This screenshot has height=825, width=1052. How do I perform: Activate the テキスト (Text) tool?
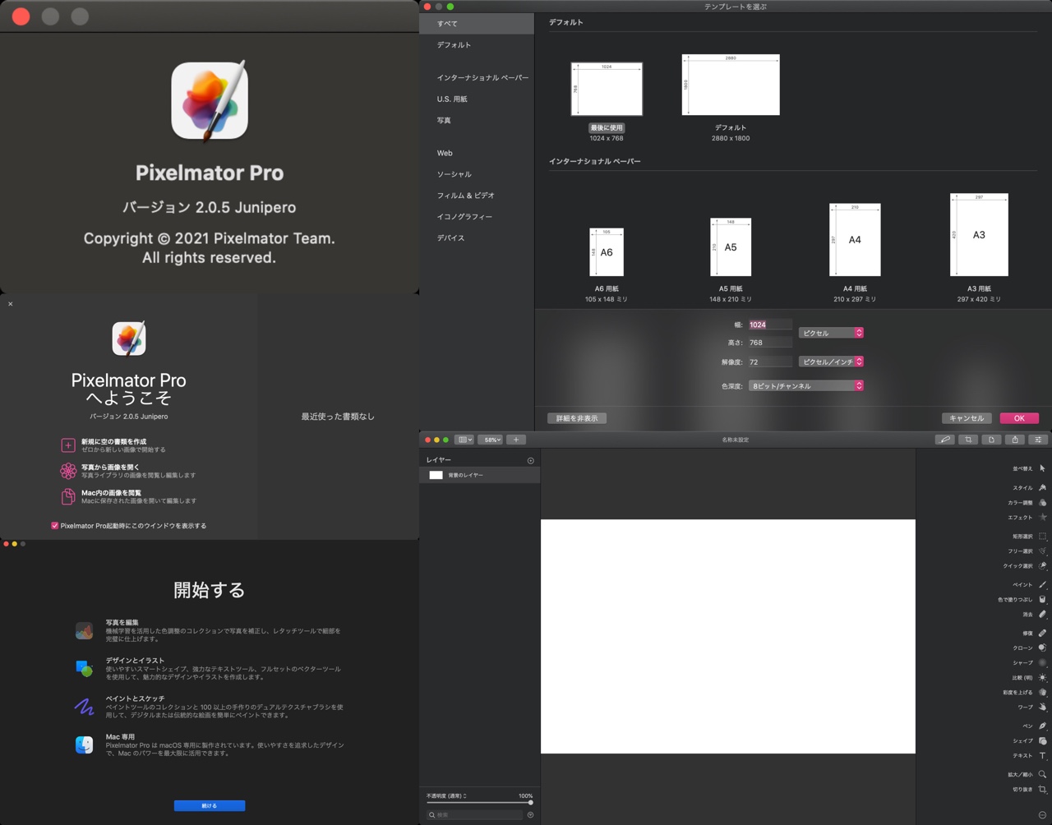(1042, 755)
